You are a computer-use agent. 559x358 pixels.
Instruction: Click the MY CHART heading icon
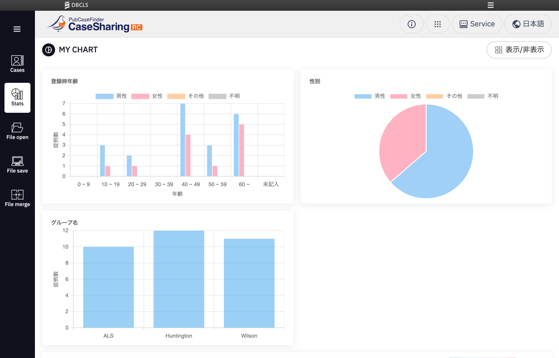pos(48,50)
